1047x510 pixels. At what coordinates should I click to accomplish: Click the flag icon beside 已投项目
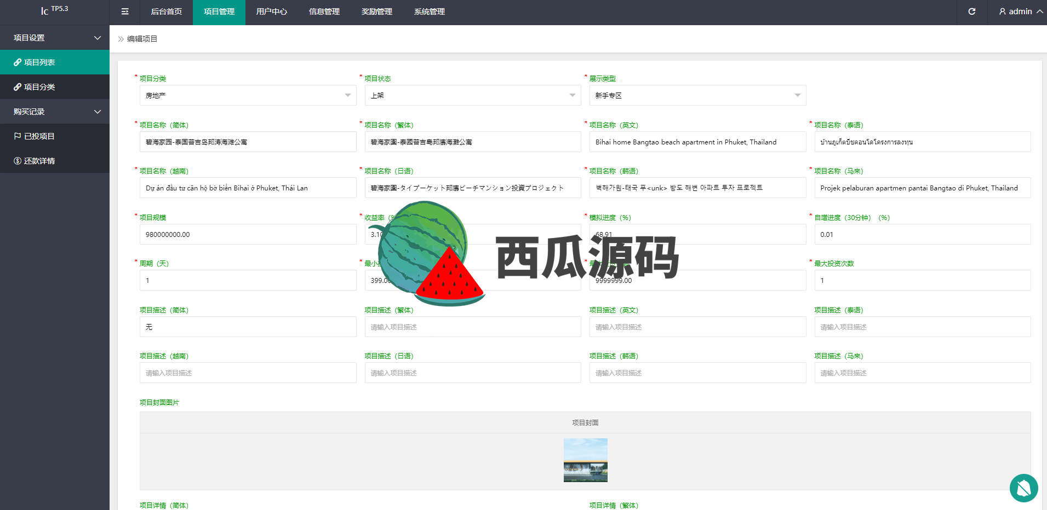(x=18, y=136)
